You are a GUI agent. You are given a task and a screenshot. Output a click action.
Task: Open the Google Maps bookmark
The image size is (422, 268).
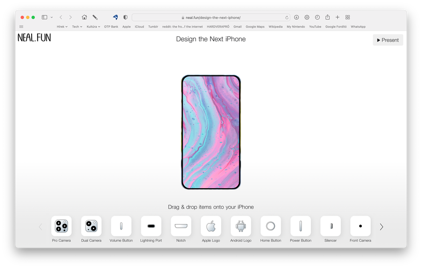tap(255, 27)
